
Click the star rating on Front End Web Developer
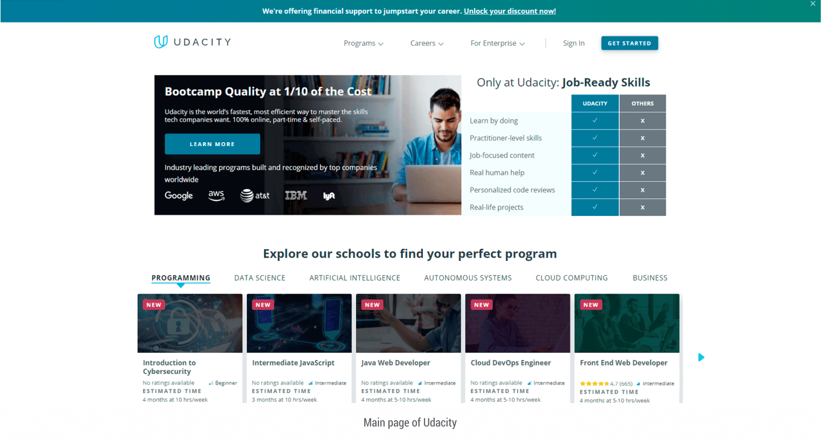point(595,383)
